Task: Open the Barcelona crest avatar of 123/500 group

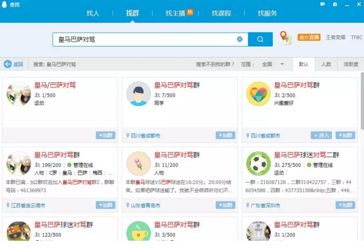Action: 18,231
